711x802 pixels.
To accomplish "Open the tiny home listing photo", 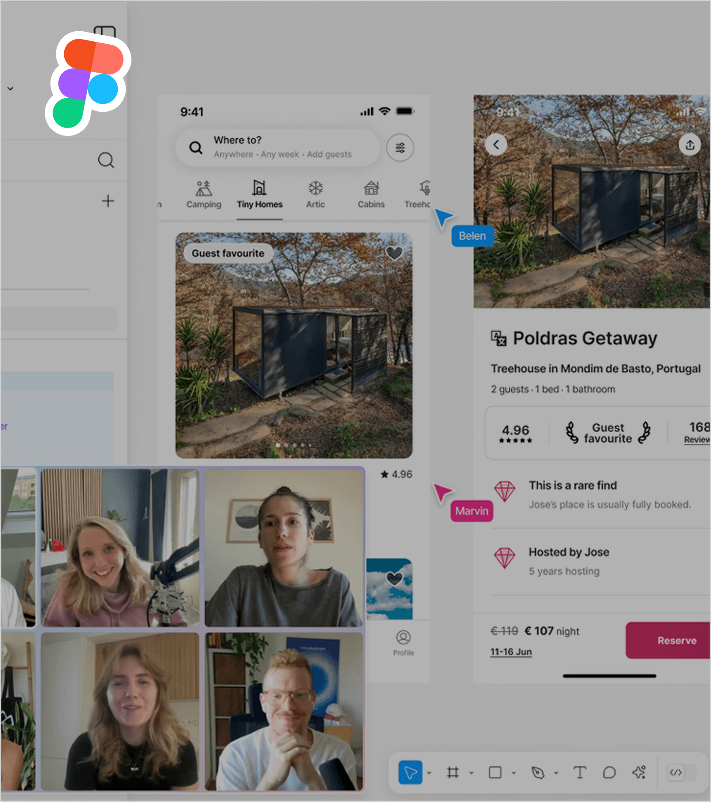I will (x=294, y=345).
